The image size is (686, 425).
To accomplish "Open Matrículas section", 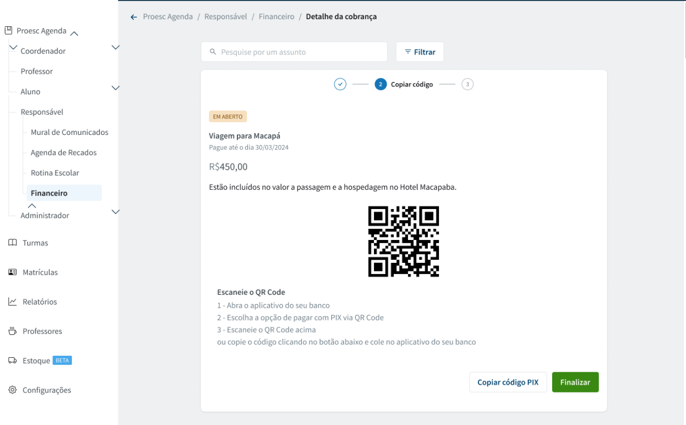I will 40,272.
